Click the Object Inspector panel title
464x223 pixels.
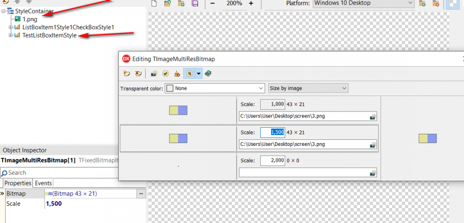[x=25, y=150]
